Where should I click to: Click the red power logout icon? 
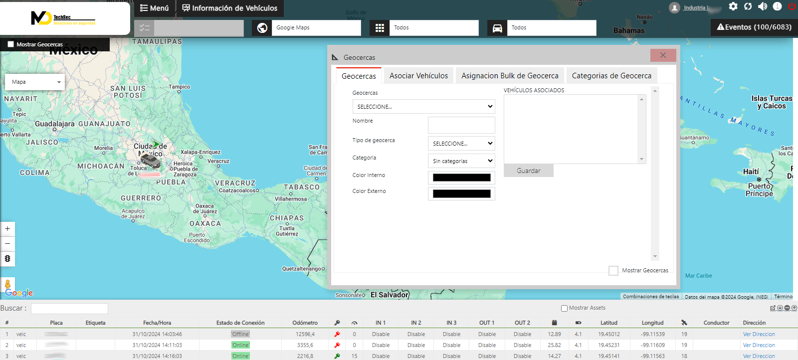[x=792, y=6]
